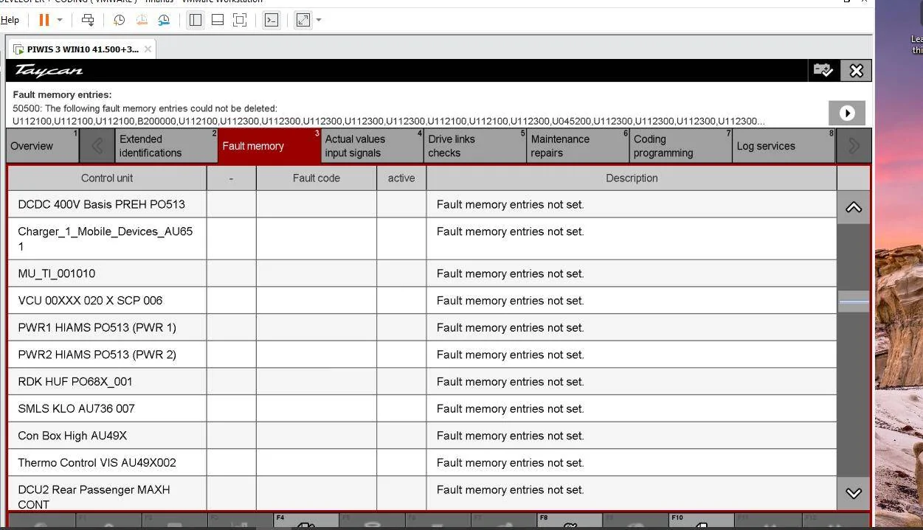This screenshot has width=923, height=530.
Task: Select SMLS KLO AU736 007 row
Action: click(422, 408)
